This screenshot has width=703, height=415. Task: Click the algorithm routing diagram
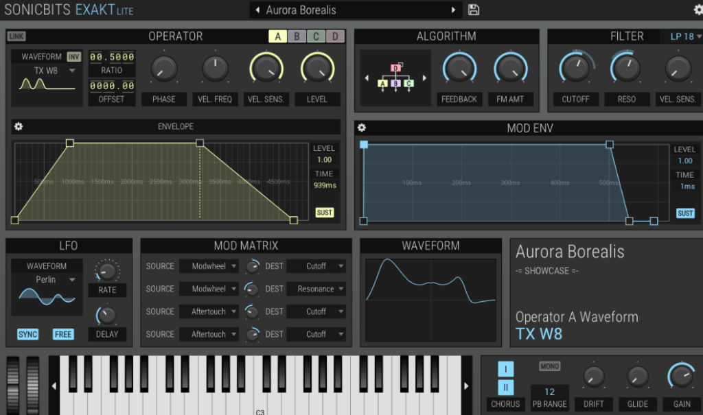click(395, 77)
